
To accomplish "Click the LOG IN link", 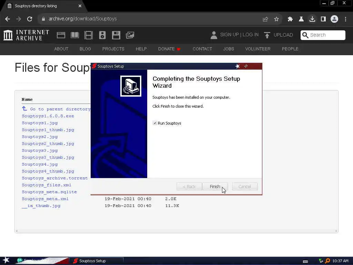I will [x=251, y=35].
